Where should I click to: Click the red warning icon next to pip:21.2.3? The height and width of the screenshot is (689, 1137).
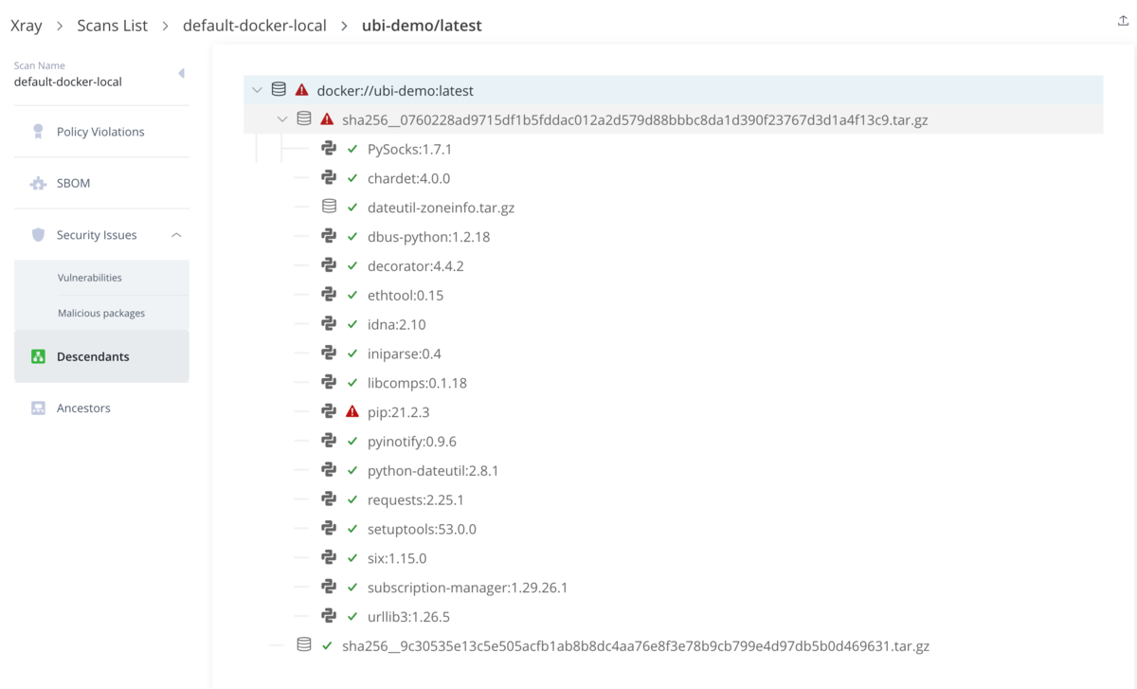pos(352,411)
